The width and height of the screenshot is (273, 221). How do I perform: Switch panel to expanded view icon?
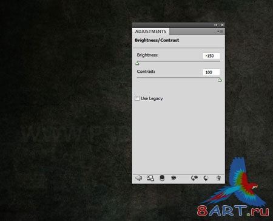click(150, 178)
